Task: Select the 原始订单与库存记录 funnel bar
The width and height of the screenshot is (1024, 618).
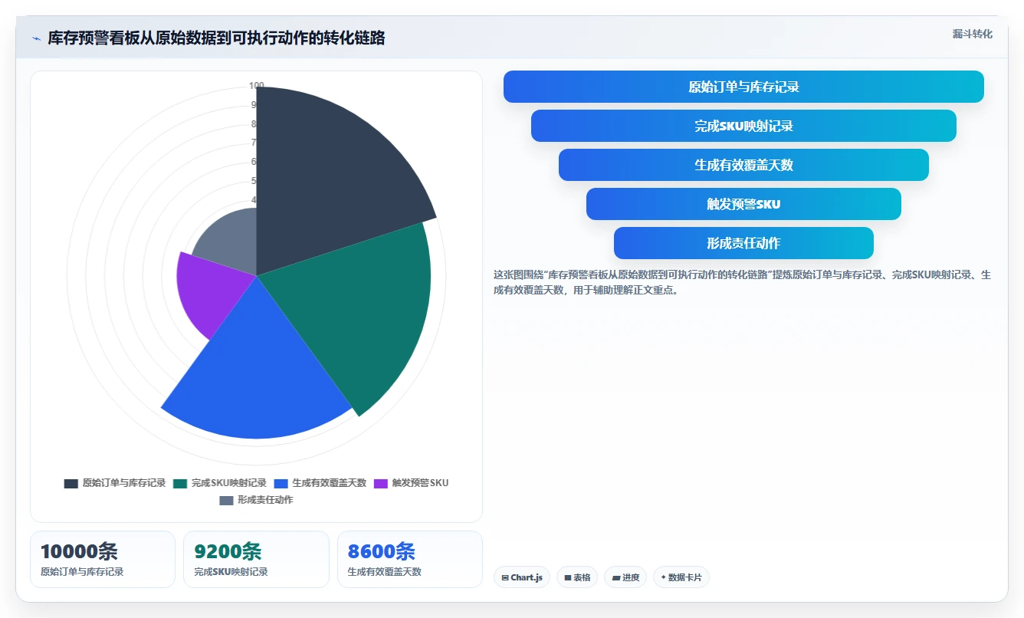Action: 743,87
